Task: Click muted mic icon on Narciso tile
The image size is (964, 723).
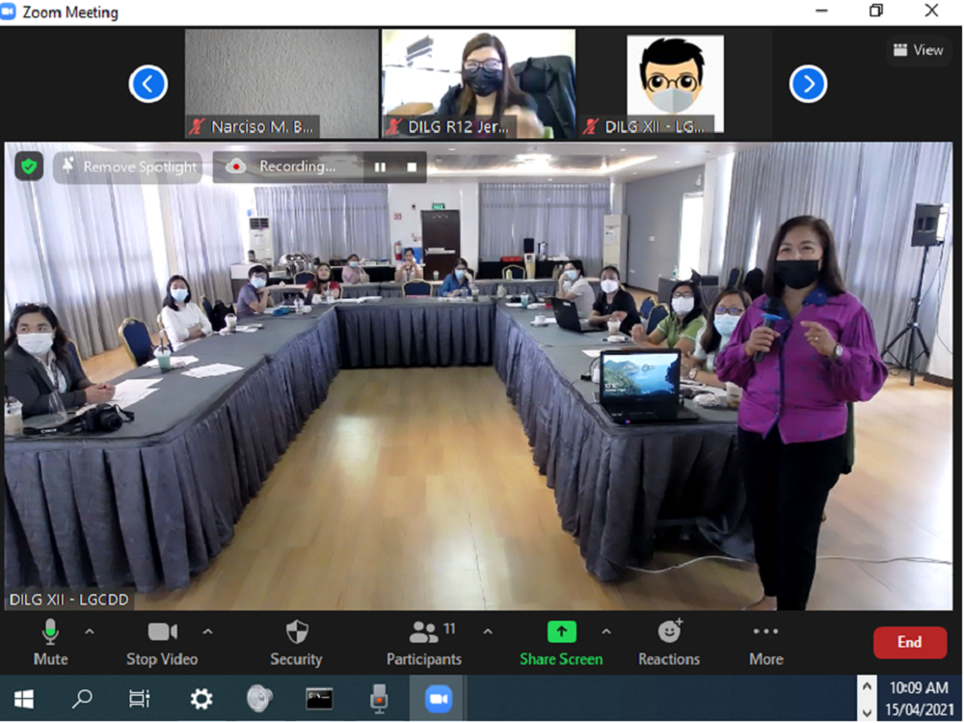Action: (x=197, y=127)
